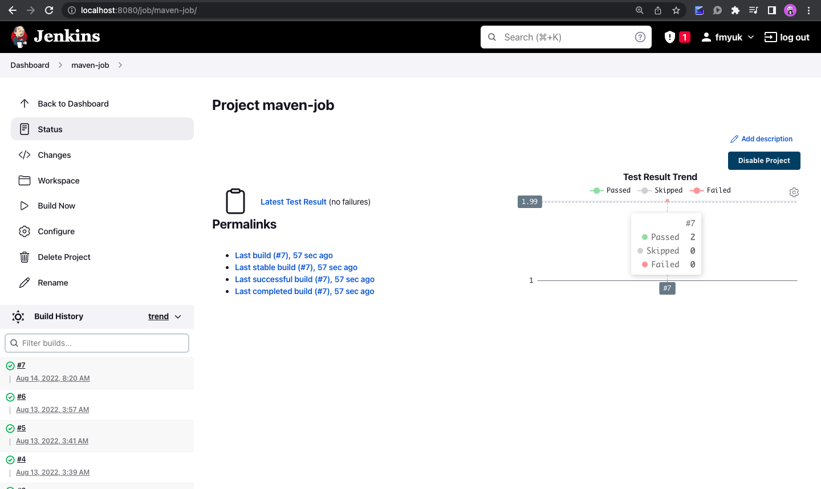
Task: Click the Build Now play icon
Action: tap(24, 206)
